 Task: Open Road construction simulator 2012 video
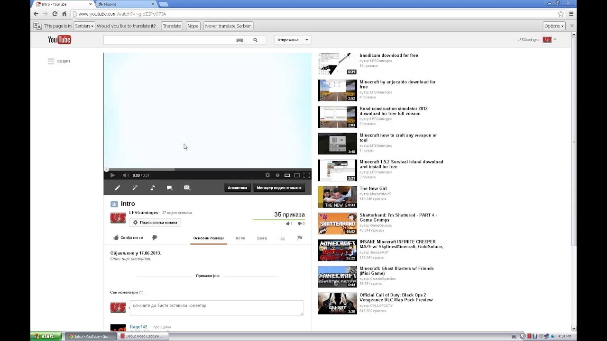pyautogui.click(x=394, y=111)
